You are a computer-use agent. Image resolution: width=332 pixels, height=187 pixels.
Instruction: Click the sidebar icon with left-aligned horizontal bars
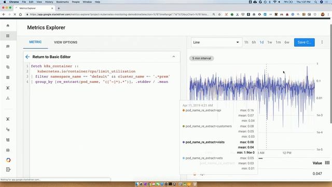[8, 129]
